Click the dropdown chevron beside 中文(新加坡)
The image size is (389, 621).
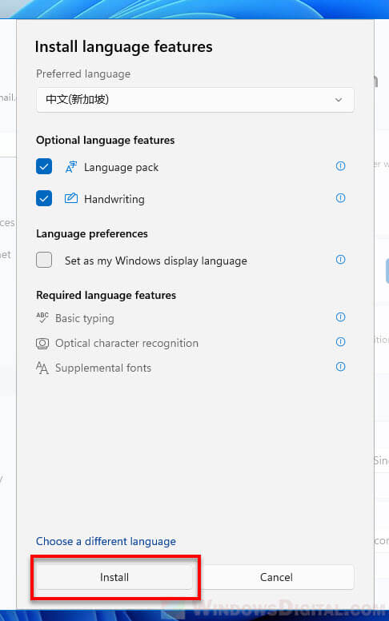(x=339, y=100)
